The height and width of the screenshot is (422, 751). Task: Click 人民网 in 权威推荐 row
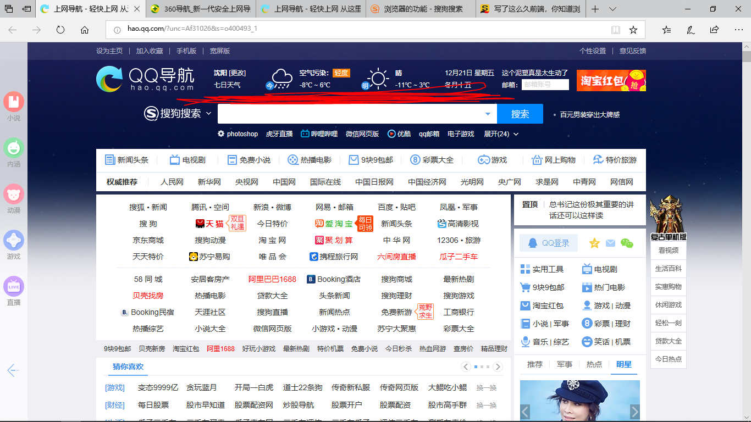(x=172, y=182)
